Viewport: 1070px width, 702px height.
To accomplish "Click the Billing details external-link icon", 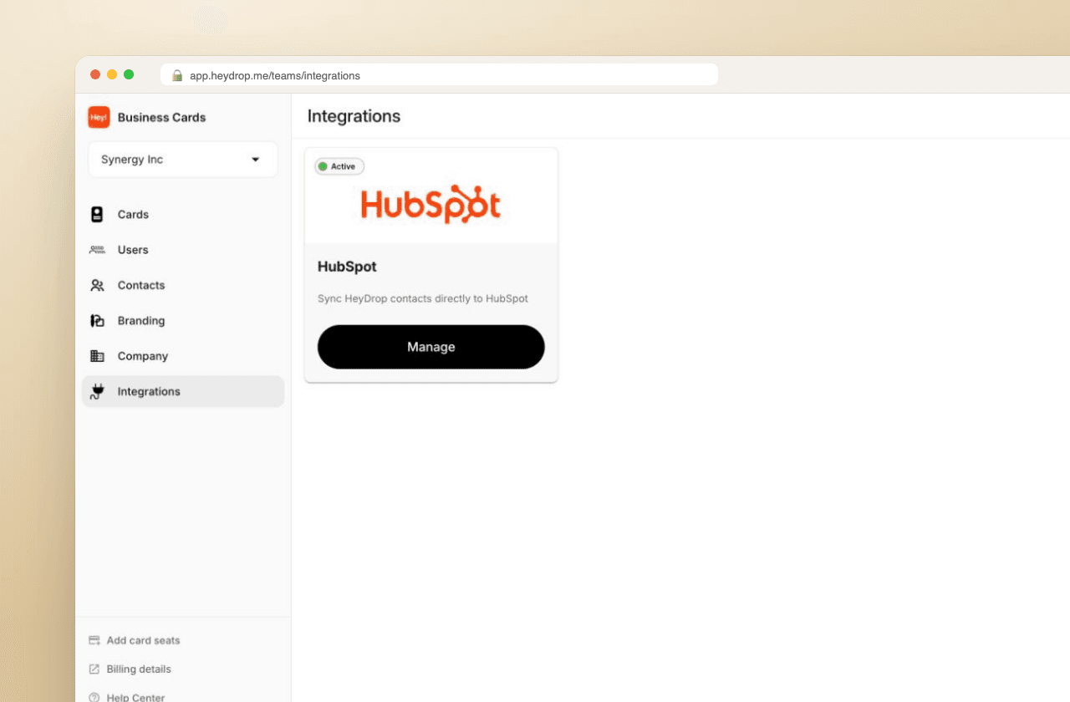I will pos(94,669).
